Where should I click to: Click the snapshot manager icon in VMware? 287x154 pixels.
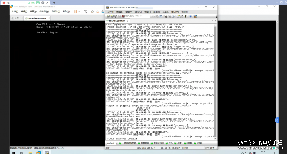(102, 11)
